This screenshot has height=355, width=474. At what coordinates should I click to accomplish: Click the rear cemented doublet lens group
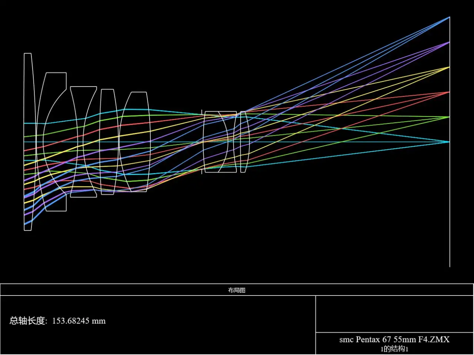coord(220,142)
